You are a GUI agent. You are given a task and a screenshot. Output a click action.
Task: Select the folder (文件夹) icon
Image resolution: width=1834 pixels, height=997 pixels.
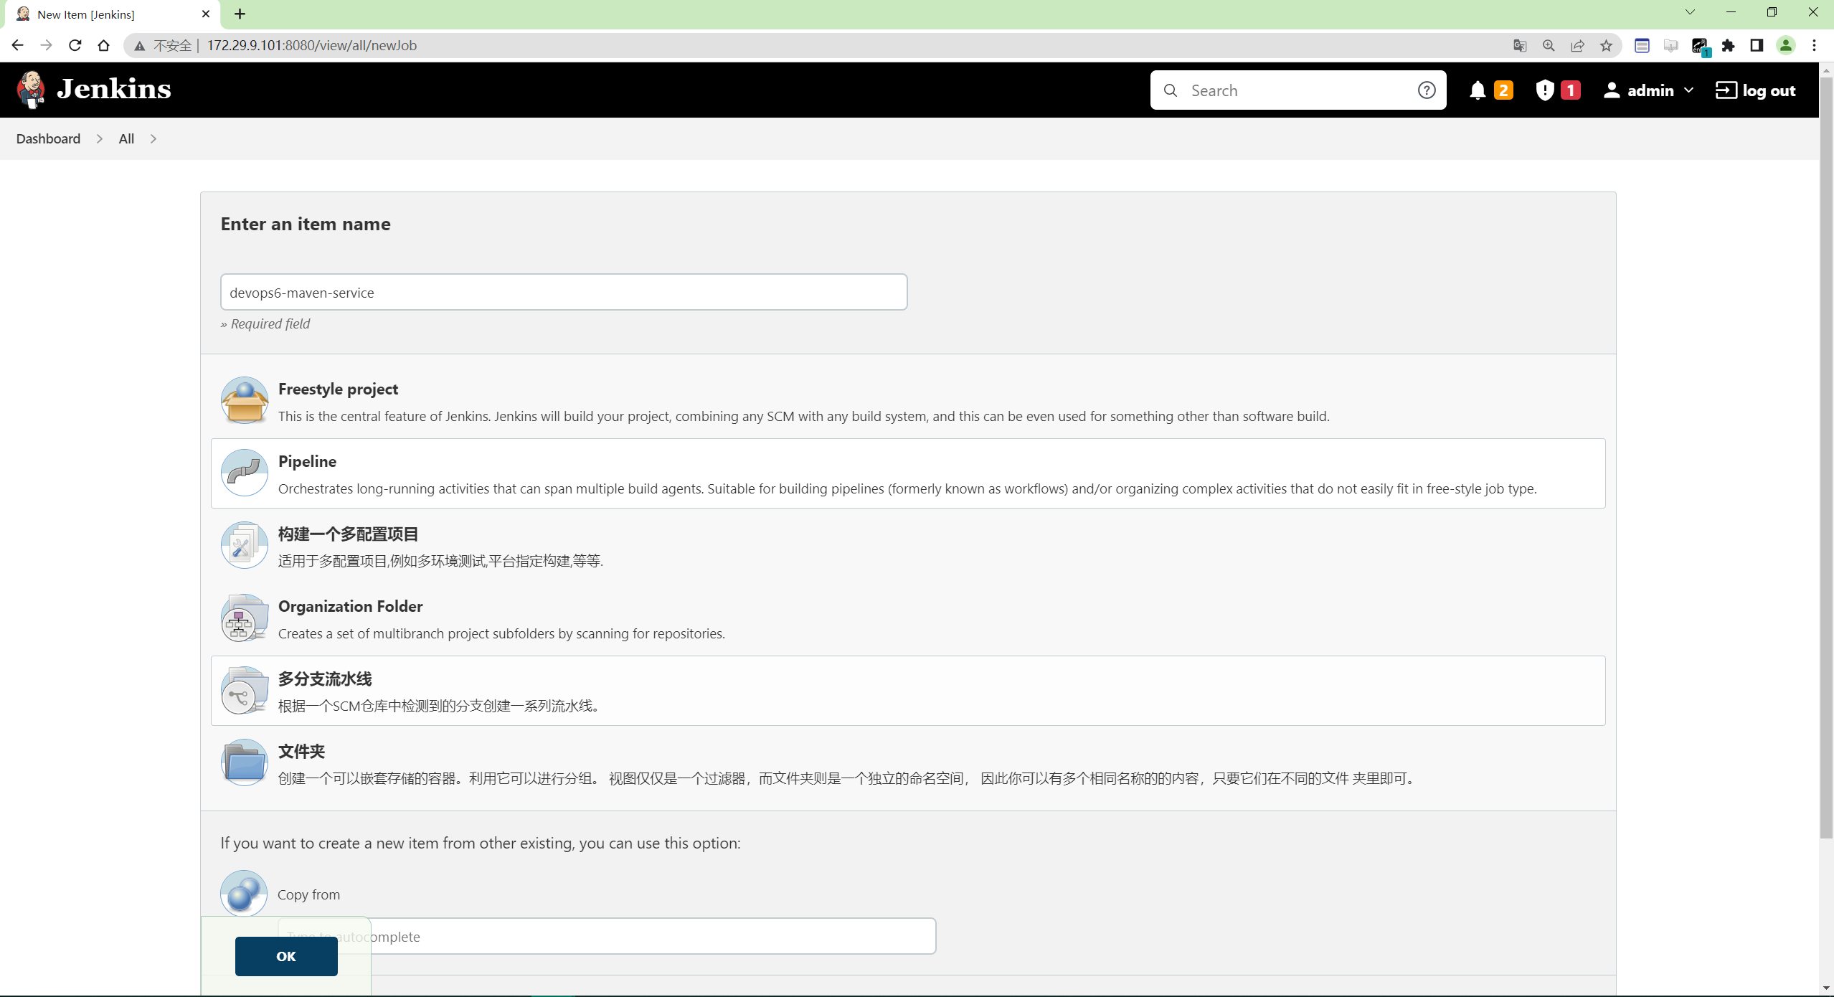click(245, 762)
